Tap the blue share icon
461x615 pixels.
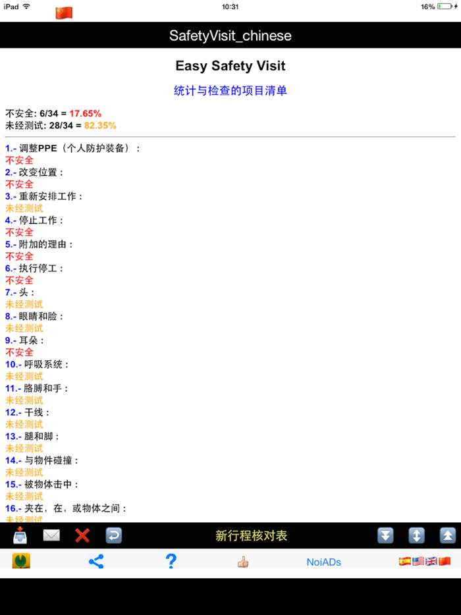click(x=96, y=562)
